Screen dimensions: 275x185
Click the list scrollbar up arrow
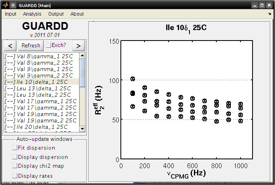click(x=82, y=56)
